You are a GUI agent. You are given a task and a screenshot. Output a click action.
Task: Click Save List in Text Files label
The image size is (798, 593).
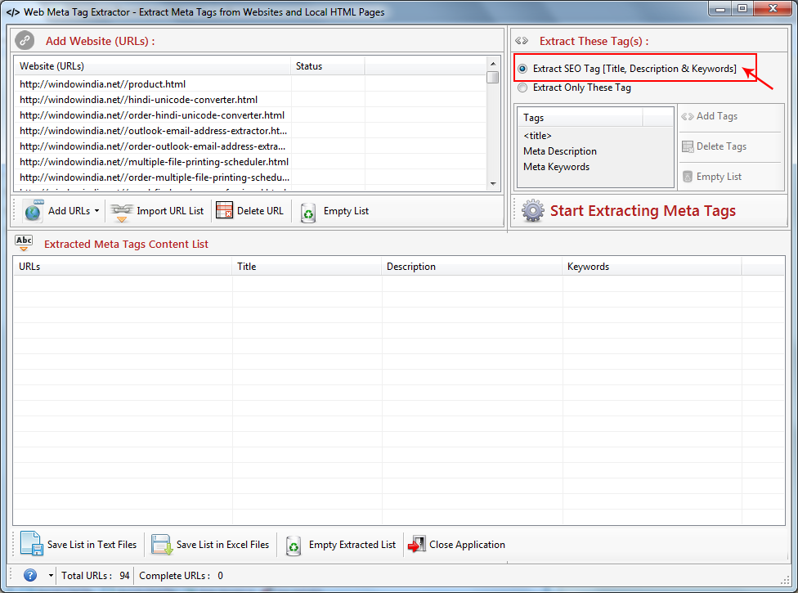[92, 545]
